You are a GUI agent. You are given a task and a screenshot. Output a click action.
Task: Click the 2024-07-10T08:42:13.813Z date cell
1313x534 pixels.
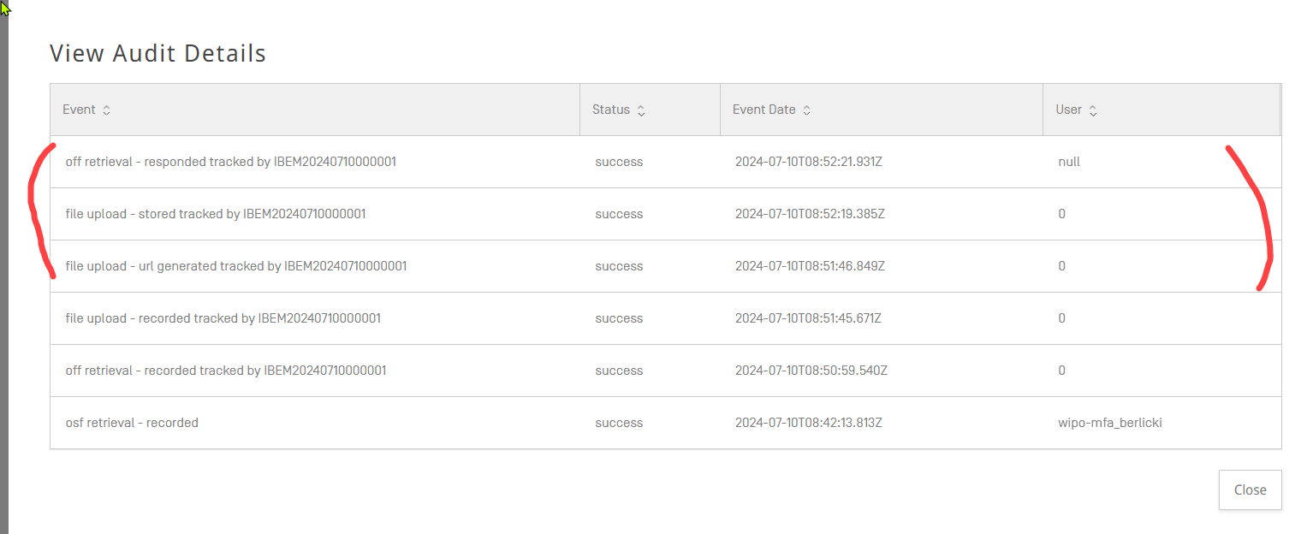tap(808, 423)
